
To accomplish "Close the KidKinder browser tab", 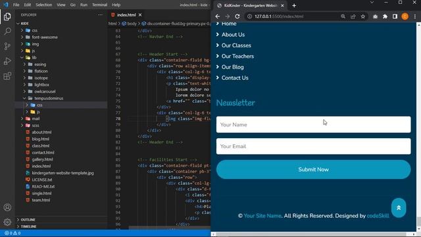I will [282, 5].
